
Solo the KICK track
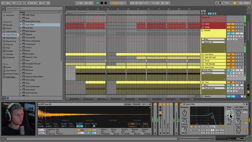(x=237, y=24)
